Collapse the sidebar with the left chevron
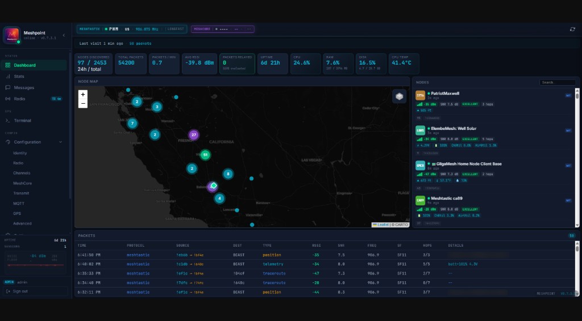The image size is (582, 321). click(64, 35)
